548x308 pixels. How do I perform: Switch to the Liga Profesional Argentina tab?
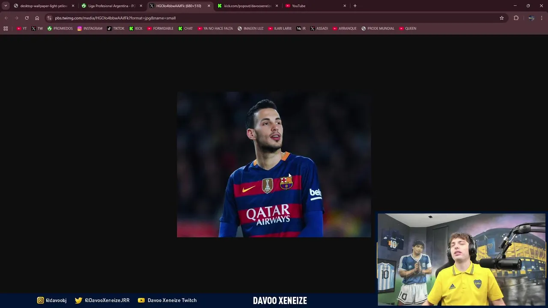[x=111, y=6]
